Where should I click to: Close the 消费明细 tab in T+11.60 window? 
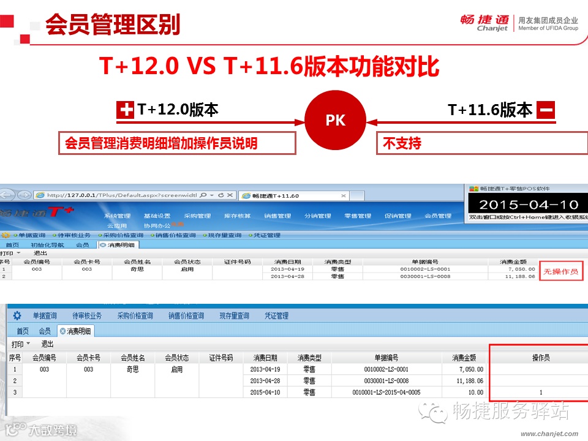103,245
